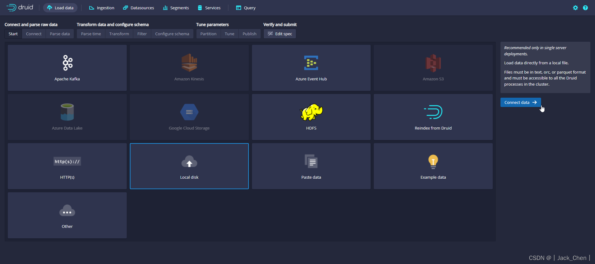The height and width of the screenshot is (264, 595).
Task: Choose the Paste data icon
Action: pyautogui.click(x=311, y=161)
